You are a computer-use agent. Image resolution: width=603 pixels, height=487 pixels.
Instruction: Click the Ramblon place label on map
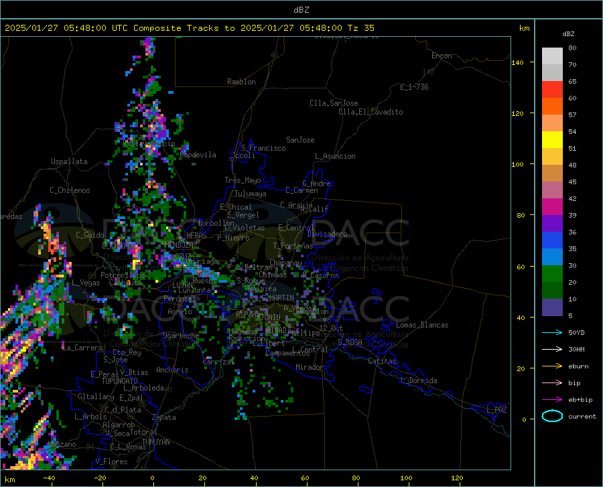(241, 82)
